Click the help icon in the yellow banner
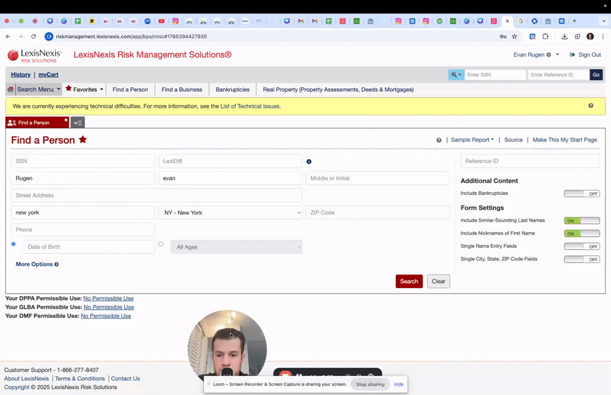 point(591,105)
